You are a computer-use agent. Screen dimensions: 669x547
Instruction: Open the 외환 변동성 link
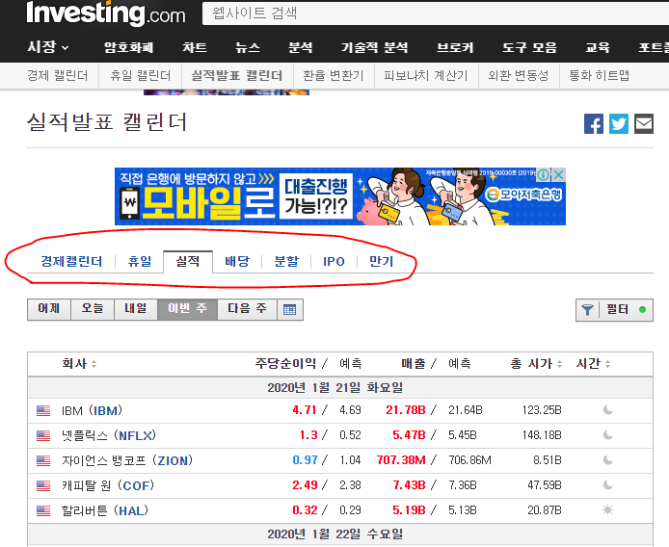pyautogui.click(x=519, y=76)
